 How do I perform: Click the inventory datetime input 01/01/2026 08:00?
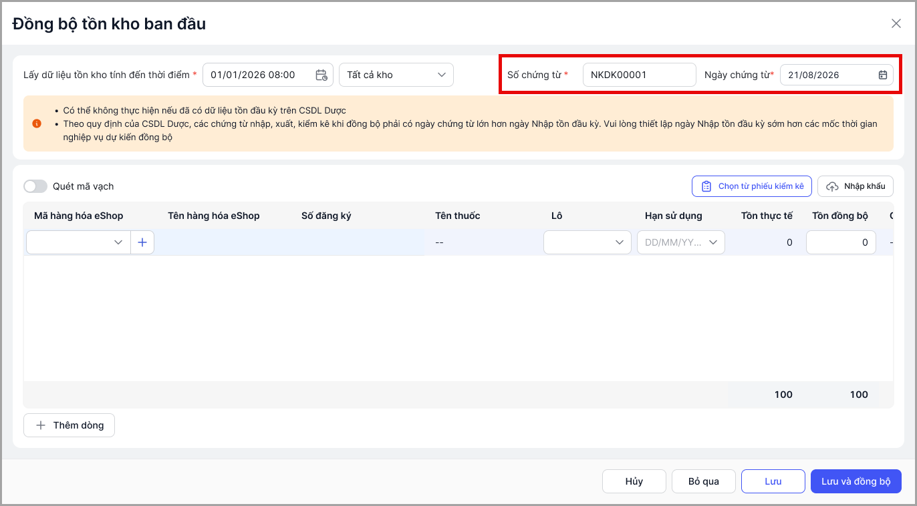[267, 75]
